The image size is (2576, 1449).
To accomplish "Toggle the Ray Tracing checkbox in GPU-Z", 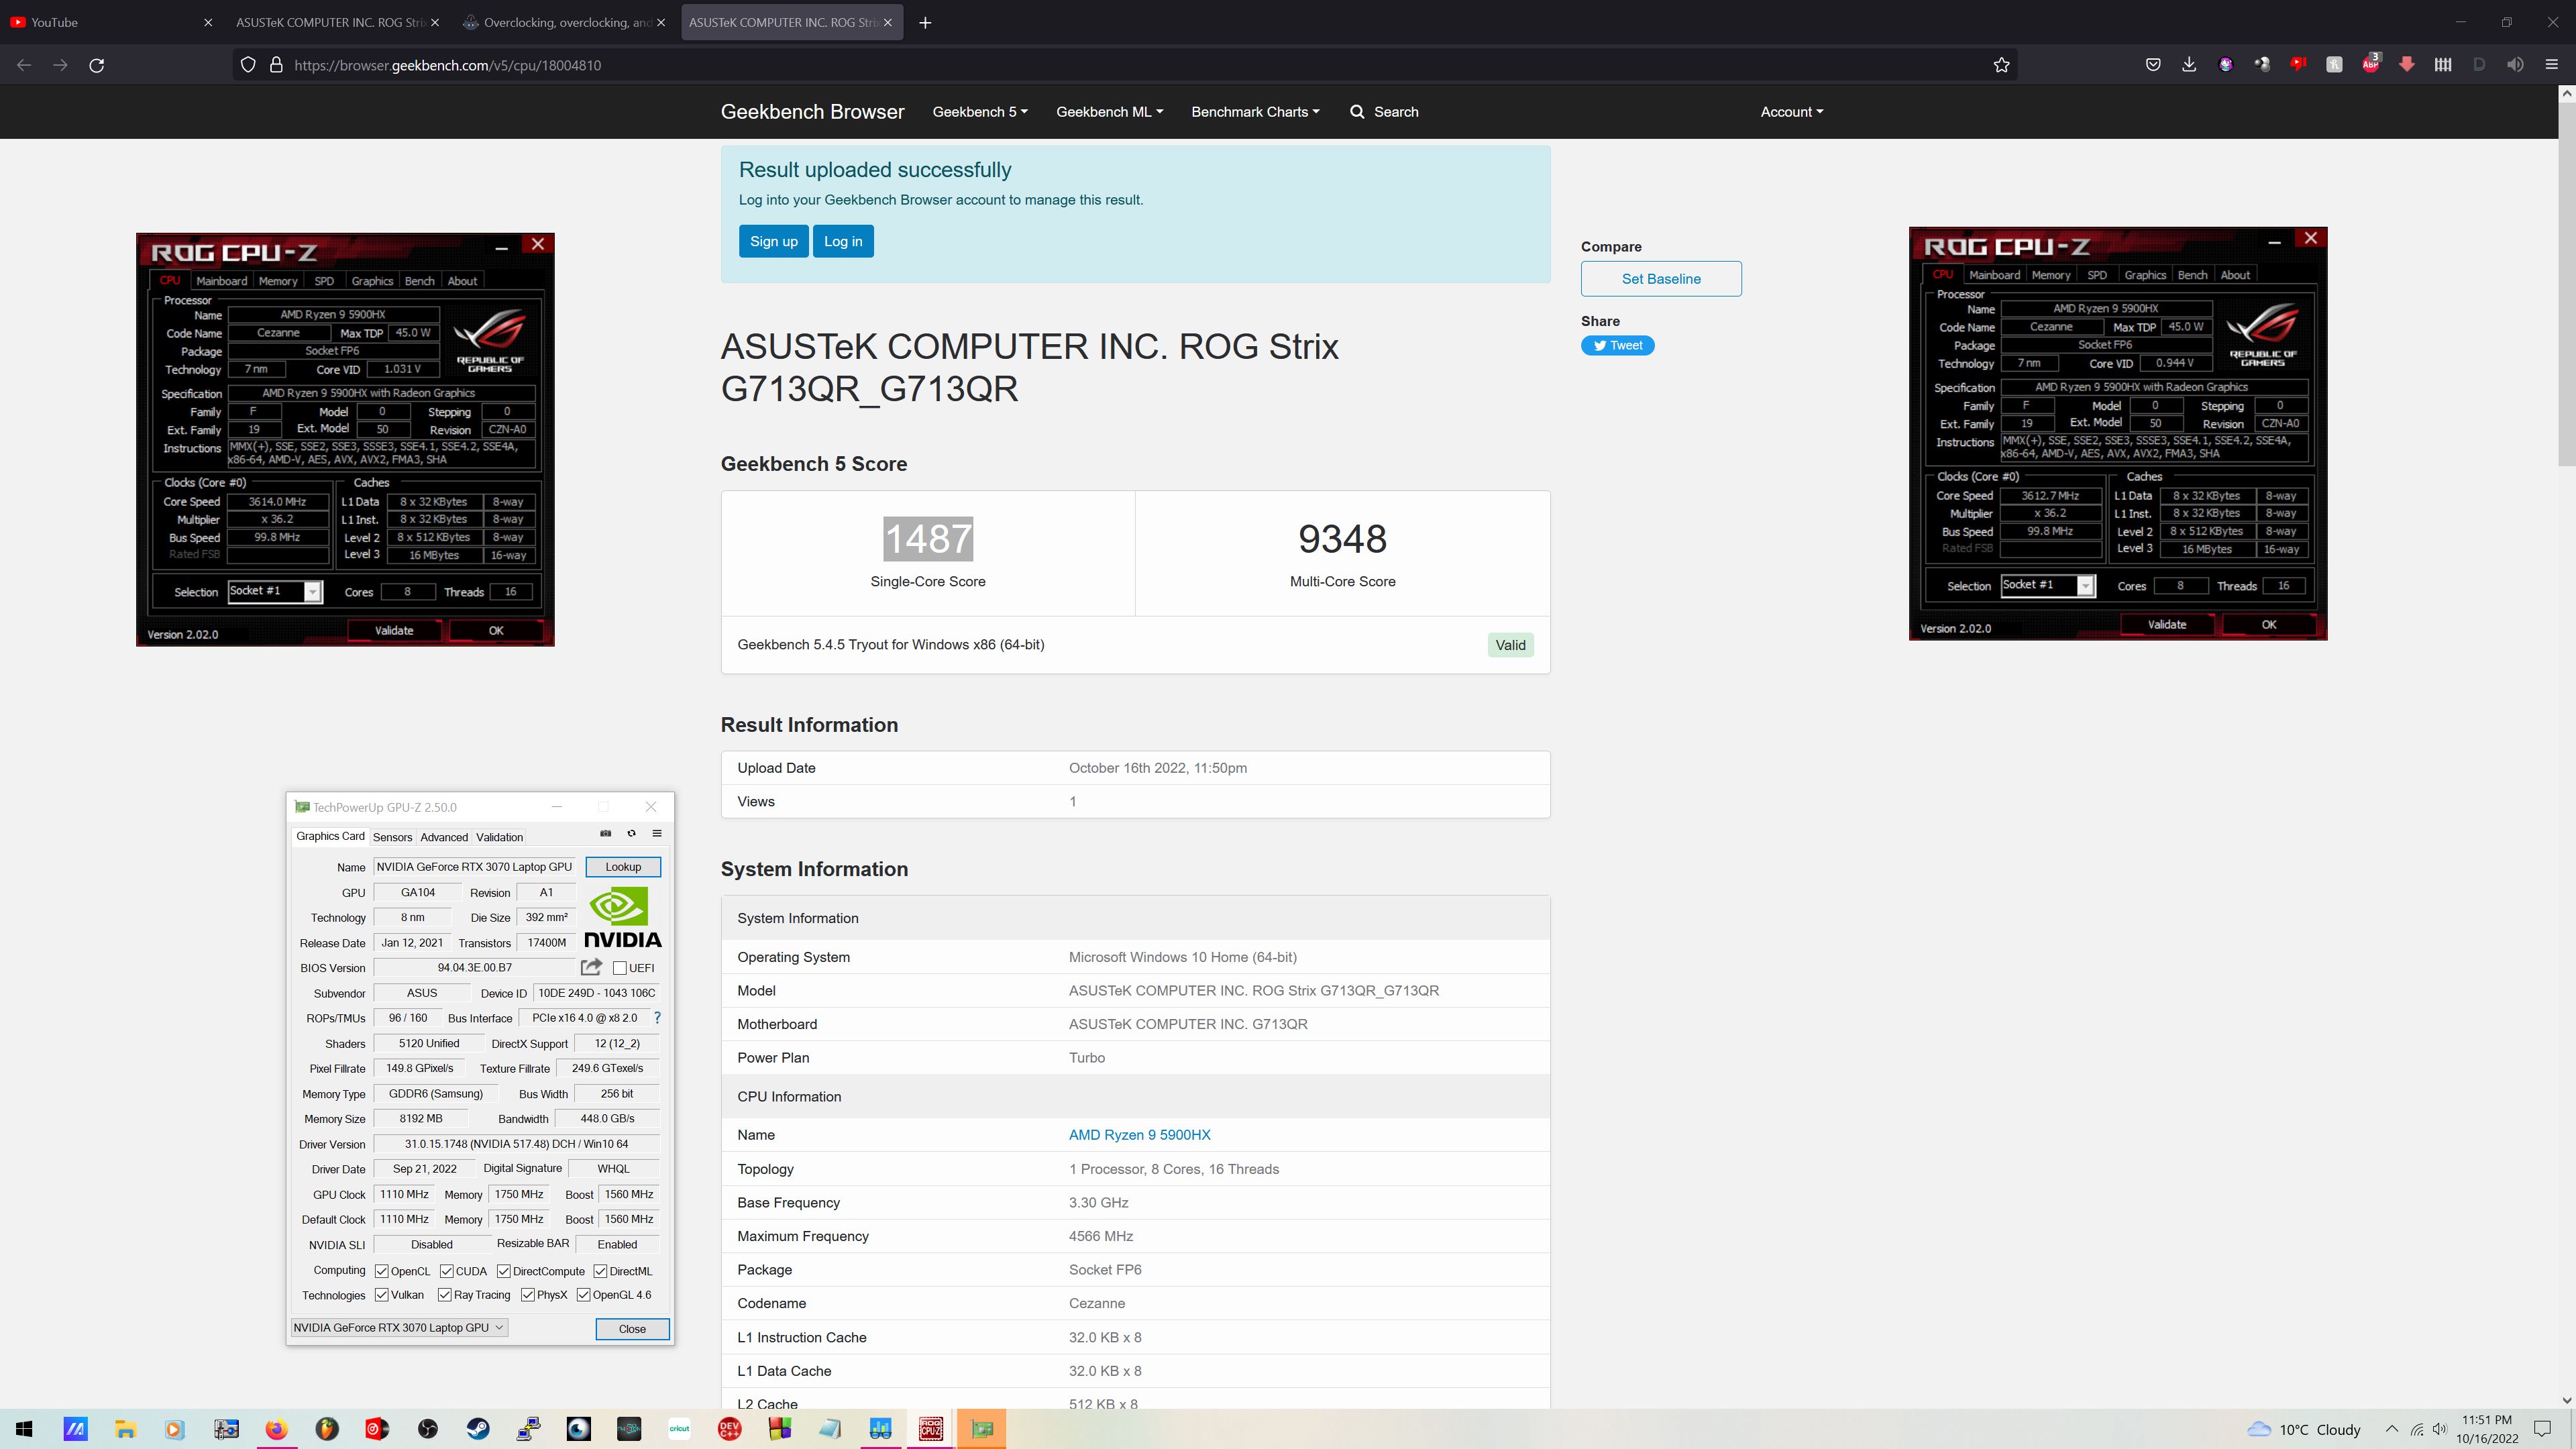I will tap(444, 1295).
